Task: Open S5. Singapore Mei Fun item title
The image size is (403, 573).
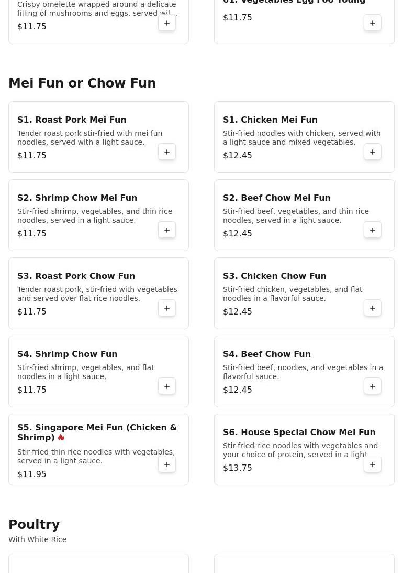Action: [x=97, y=433]
